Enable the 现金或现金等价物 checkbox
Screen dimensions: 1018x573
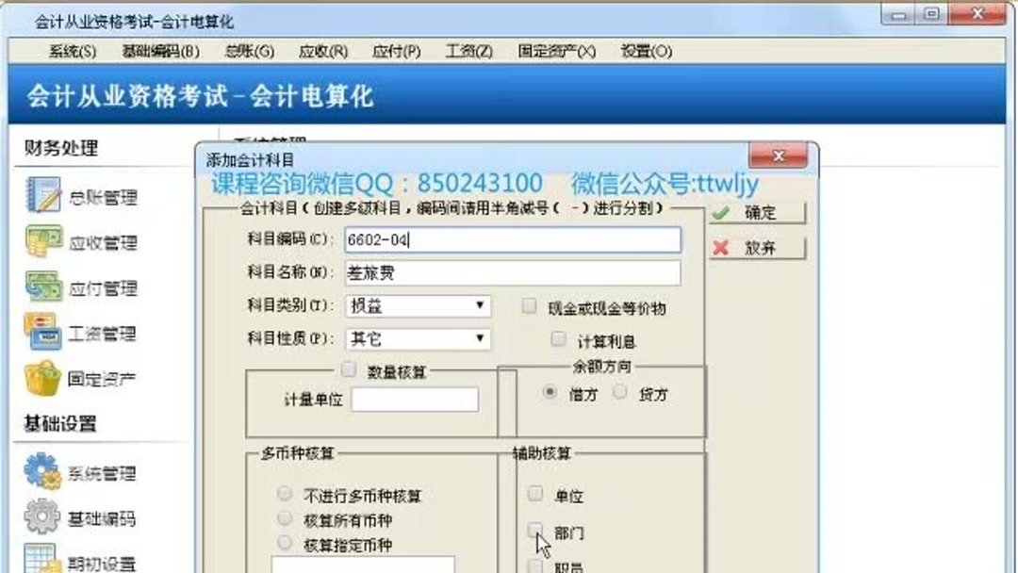pos(529,304)
